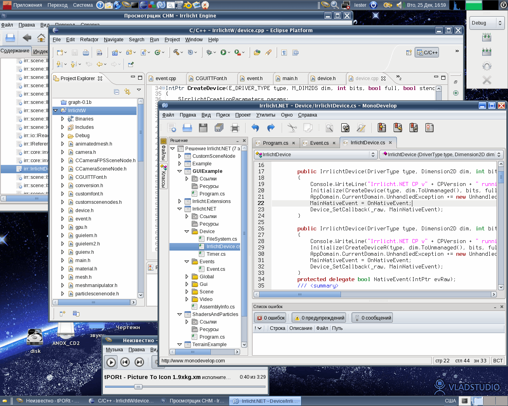Click Save floppy icon in MonoDevelop toolbar
Image resolution: width=508 pixels, height=406 pixels.
[x=203, y=128]
